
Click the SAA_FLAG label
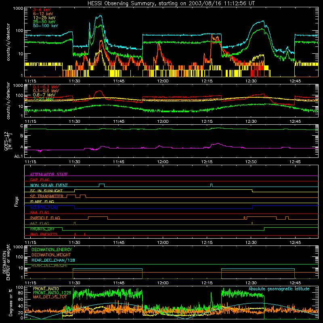coord(40,212)
